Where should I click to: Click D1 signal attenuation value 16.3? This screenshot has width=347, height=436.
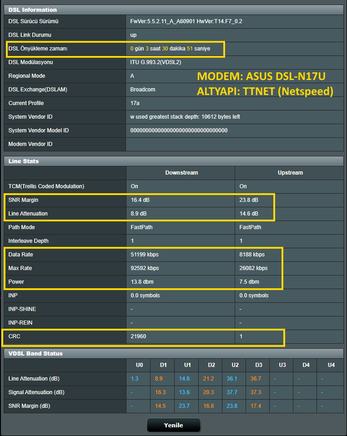click(161, 392)
